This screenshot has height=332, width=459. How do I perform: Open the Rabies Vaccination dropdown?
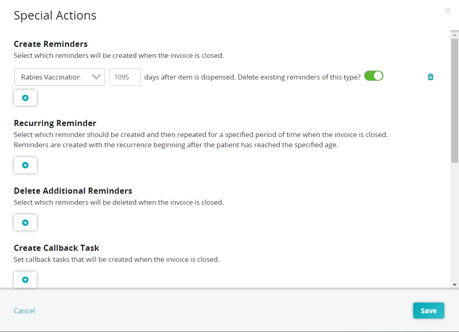coord(59,77)
